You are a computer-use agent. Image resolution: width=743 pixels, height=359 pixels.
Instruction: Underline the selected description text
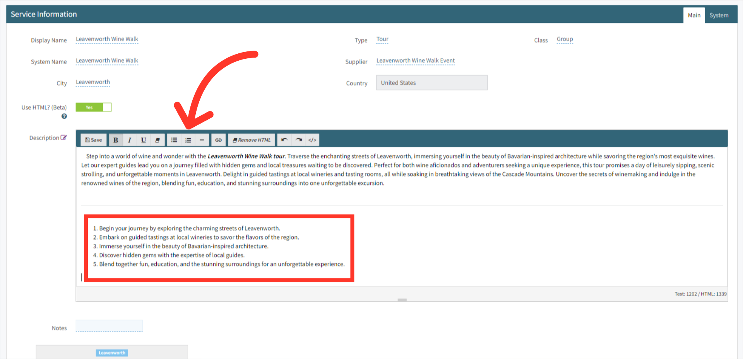point(144,140)
